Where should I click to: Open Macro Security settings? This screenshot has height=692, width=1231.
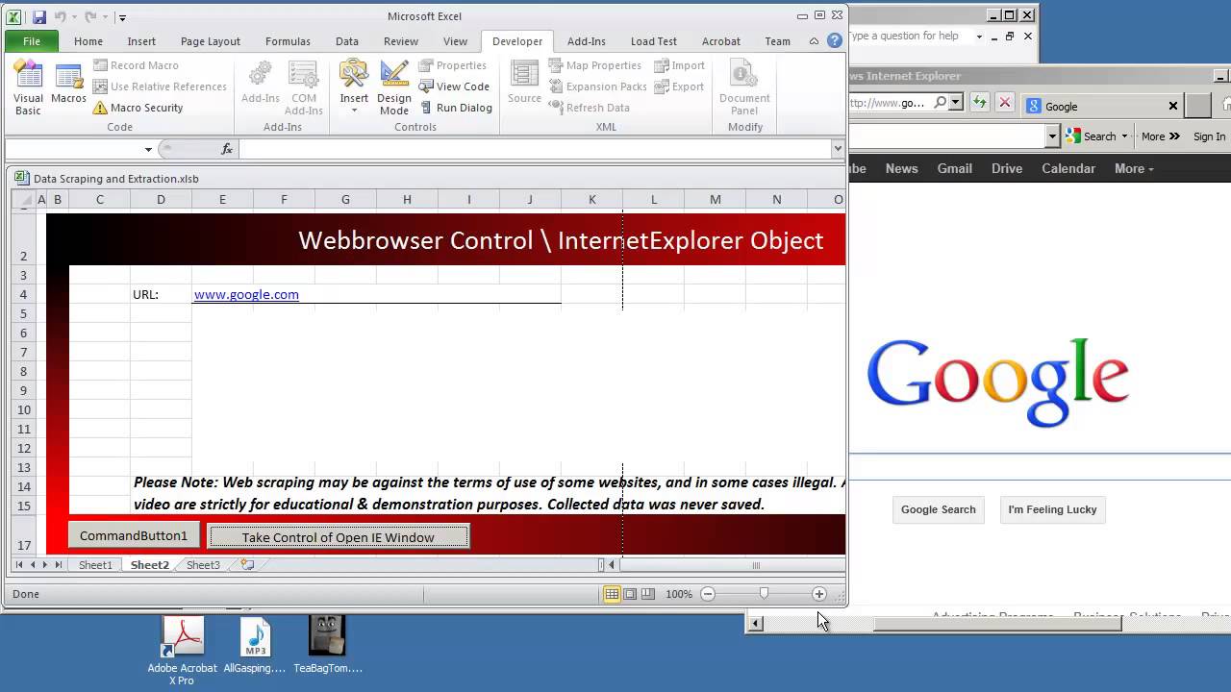(138, 108)
